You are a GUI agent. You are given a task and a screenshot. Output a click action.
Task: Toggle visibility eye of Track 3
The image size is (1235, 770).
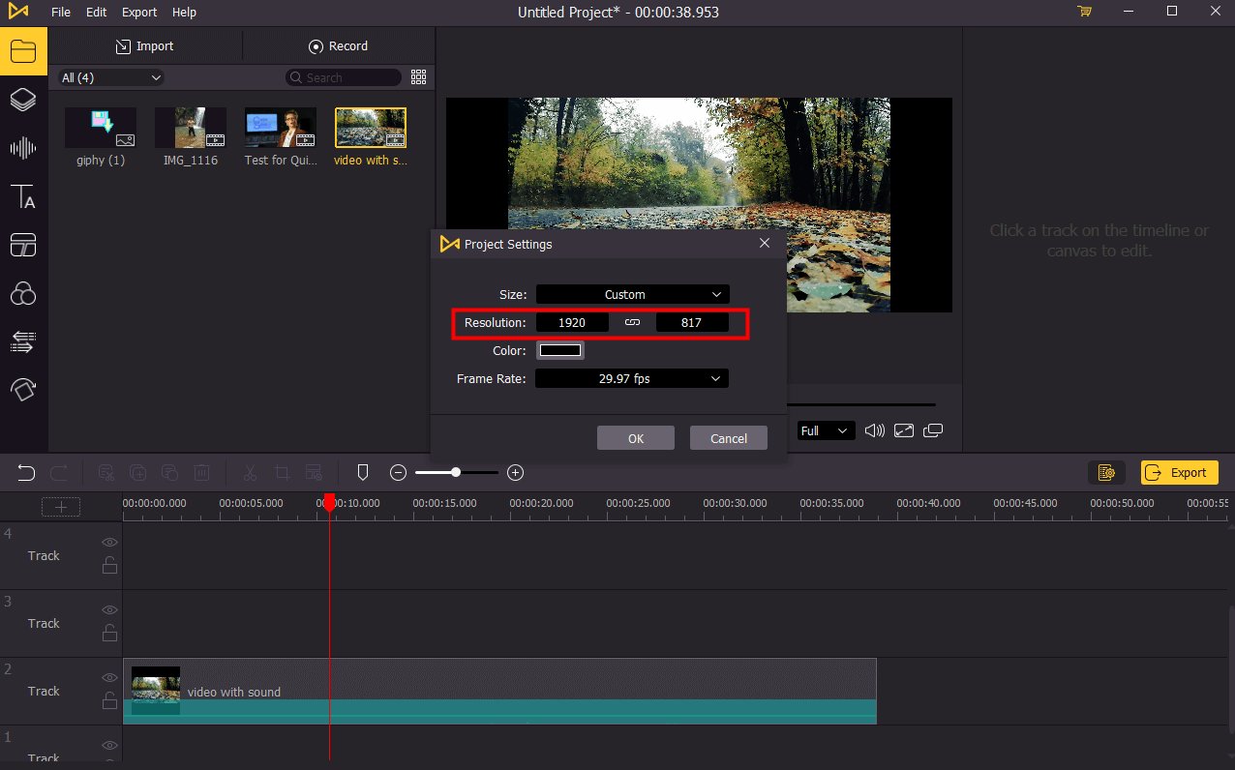pos(109,610)
